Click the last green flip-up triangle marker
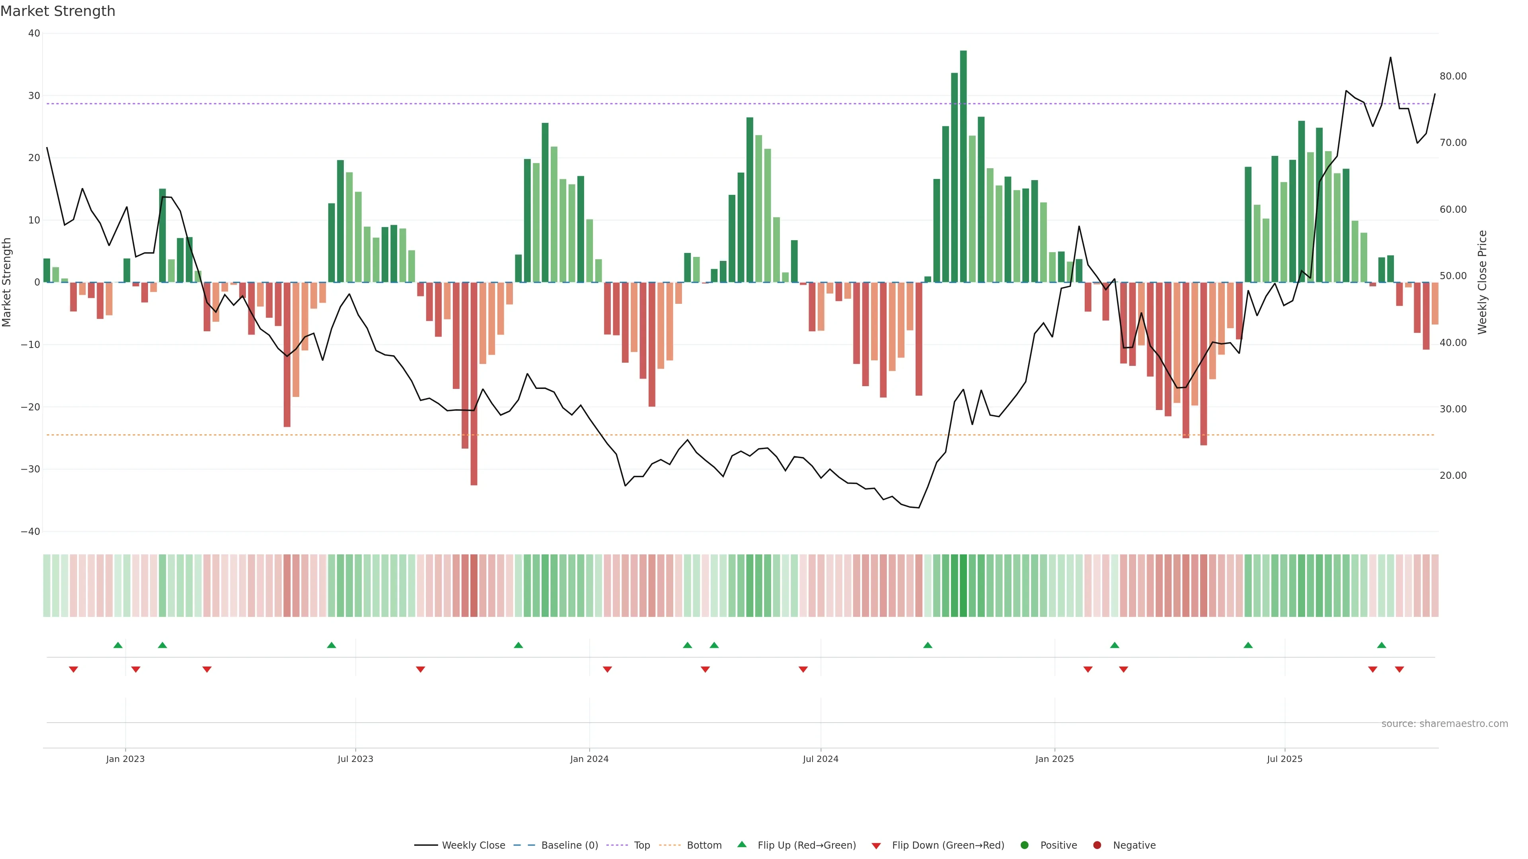The height and width of the screenshot is (859, 1528). [1382, 645]
